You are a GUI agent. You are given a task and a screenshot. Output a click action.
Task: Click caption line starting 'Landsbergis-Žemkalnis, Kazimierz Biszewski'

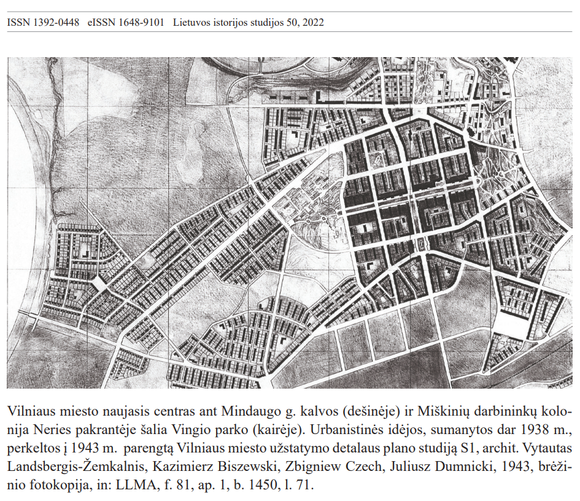pos(290,466)
